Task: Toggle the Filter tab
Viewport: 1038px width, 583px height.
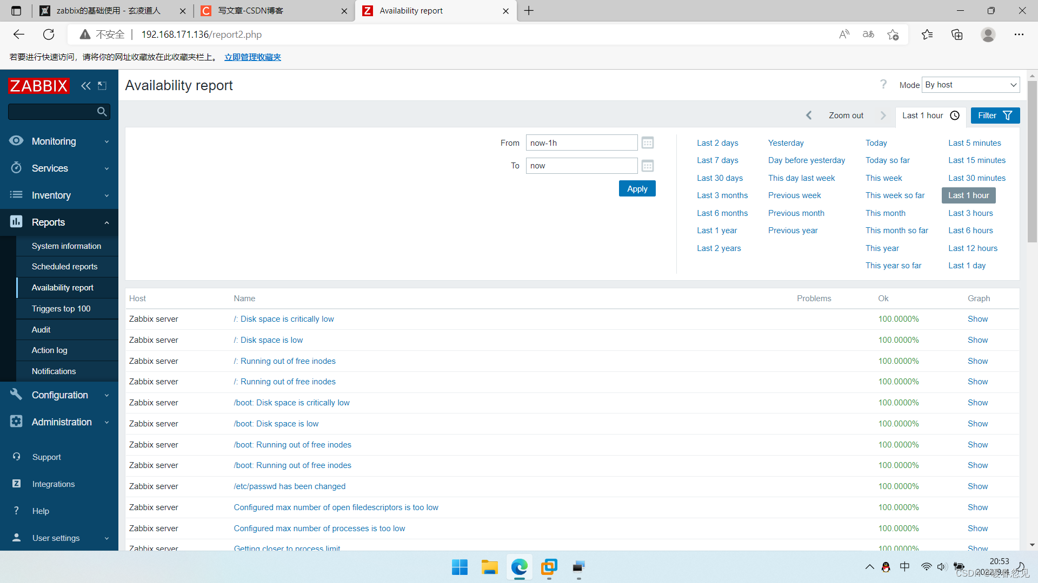Action: [x=995, y=116]
